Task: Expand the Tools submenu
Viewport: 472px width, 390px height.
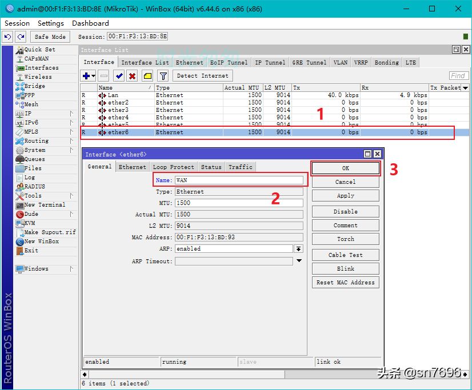Action: click(71, 196)
